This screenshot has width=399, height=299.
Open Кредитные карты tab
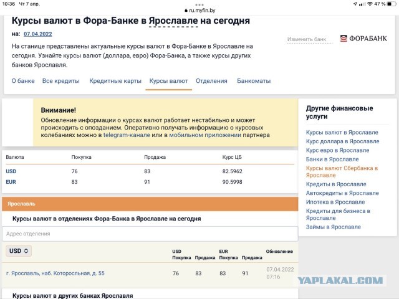tap(115, 81)
